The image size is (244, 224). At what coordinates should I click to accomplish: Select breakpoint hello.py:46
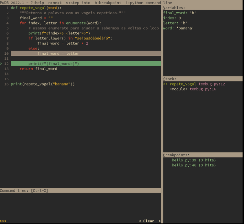pos(194,165)
